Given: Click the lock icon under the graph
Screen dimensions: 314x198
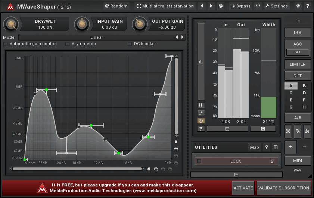Looking at the screenshot, I should click(x=149, y=169).
